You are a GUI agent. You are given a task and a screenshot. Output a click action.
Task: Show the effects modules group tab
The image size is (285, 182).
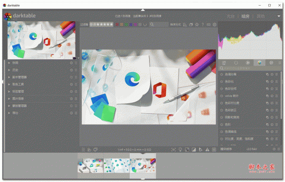pos(271,63)
